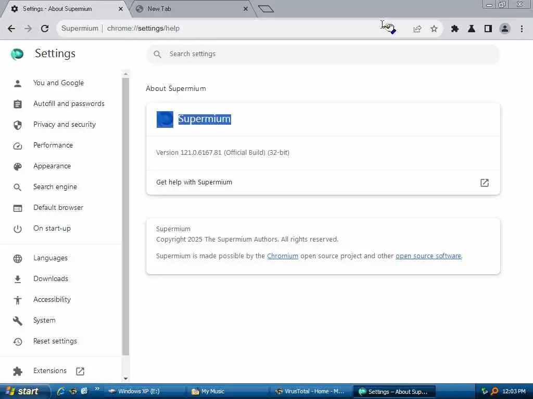Open the open source software link

(428, 256)
